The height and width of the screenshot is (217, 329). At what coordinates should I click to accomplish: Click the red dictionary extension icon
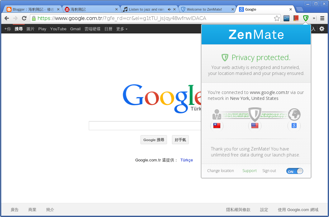[296, 18]
